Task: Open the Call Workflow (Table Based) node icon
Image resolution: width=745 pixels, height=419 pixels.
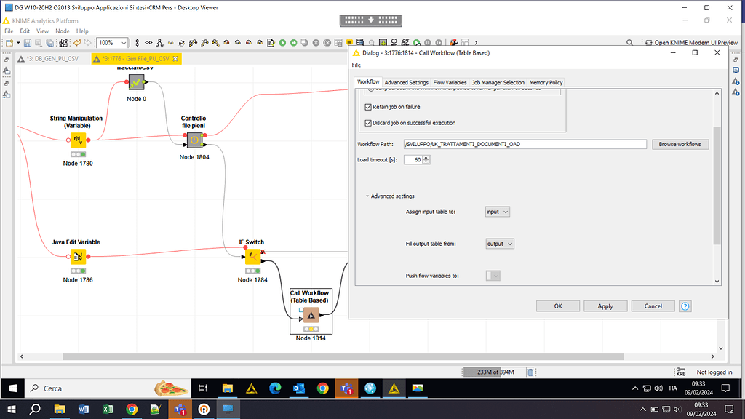Action: [x=311, y=314]
